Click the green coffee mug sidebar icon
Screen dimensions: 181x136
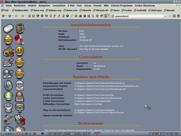(20, 28)
